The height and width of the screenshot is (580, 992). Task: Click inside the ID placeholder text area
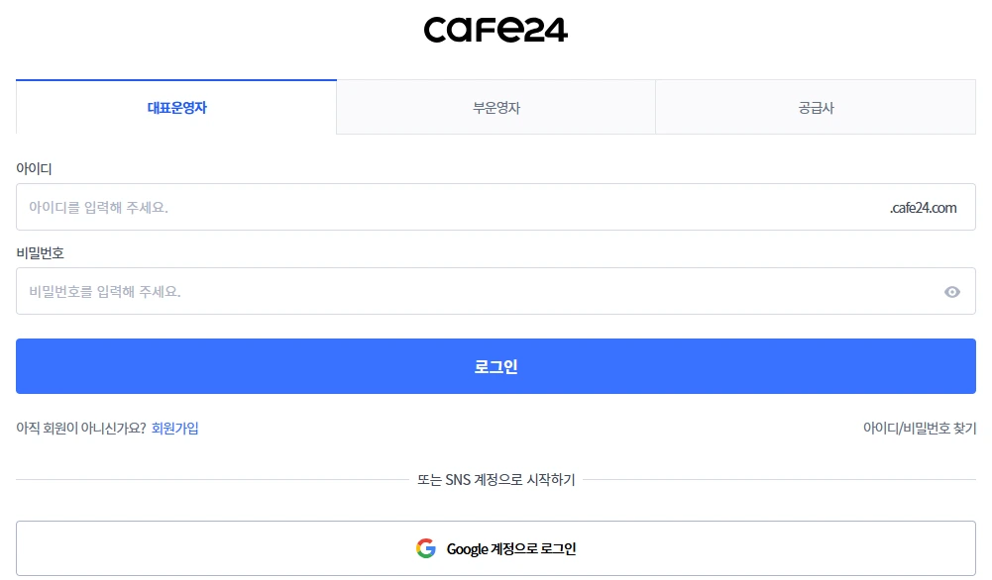(99, 207)
